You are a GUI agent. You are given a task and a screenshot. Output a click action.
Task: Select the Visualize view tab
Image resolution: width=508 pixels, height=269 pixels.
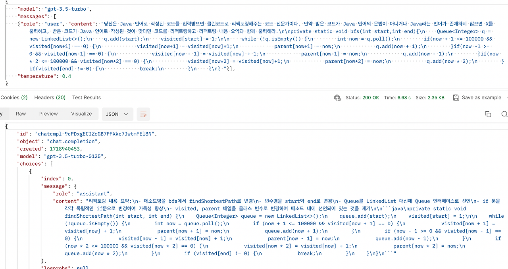coord(81,114)
